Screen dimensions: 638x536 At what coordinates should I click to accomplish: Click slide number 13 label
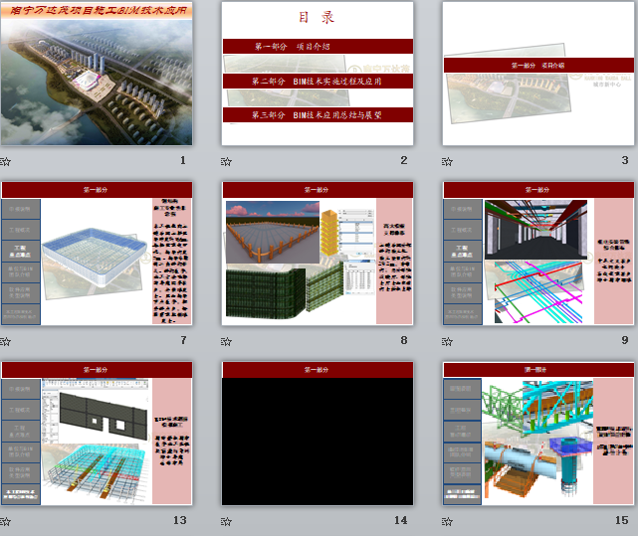coord(180,520)
